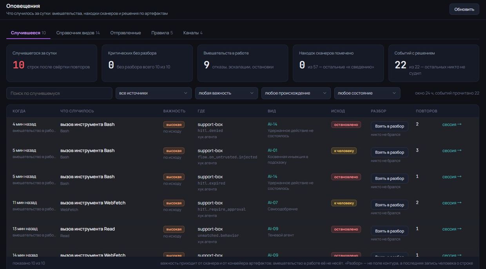
Task: Open the AI-07 Самоодобрение type link
Action: pyautogui.click(x=272, y=203)
